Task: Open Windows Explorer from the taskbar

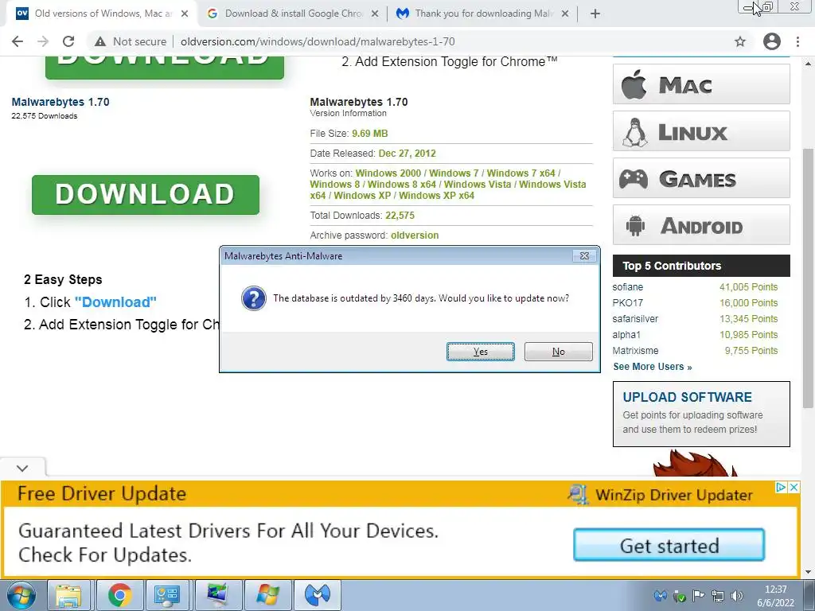Action: (69, 595)
